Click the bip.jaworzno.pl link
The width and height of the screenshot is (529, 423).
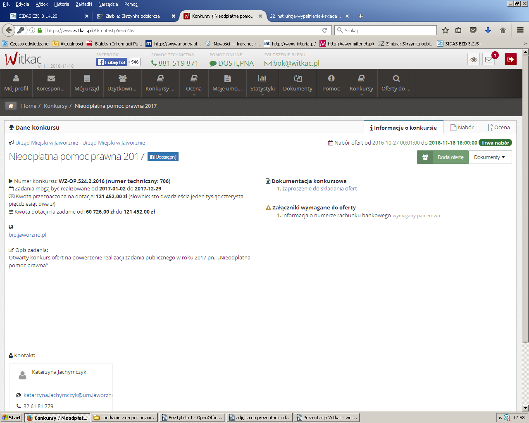(x=27, y=235)
